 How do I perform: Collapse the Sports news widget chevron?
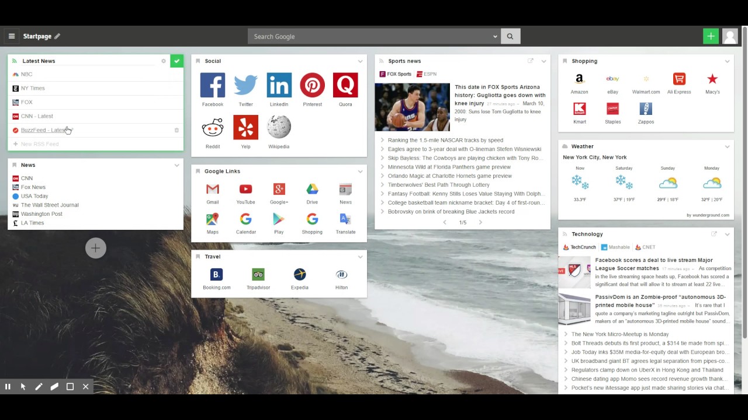(543, 61)
